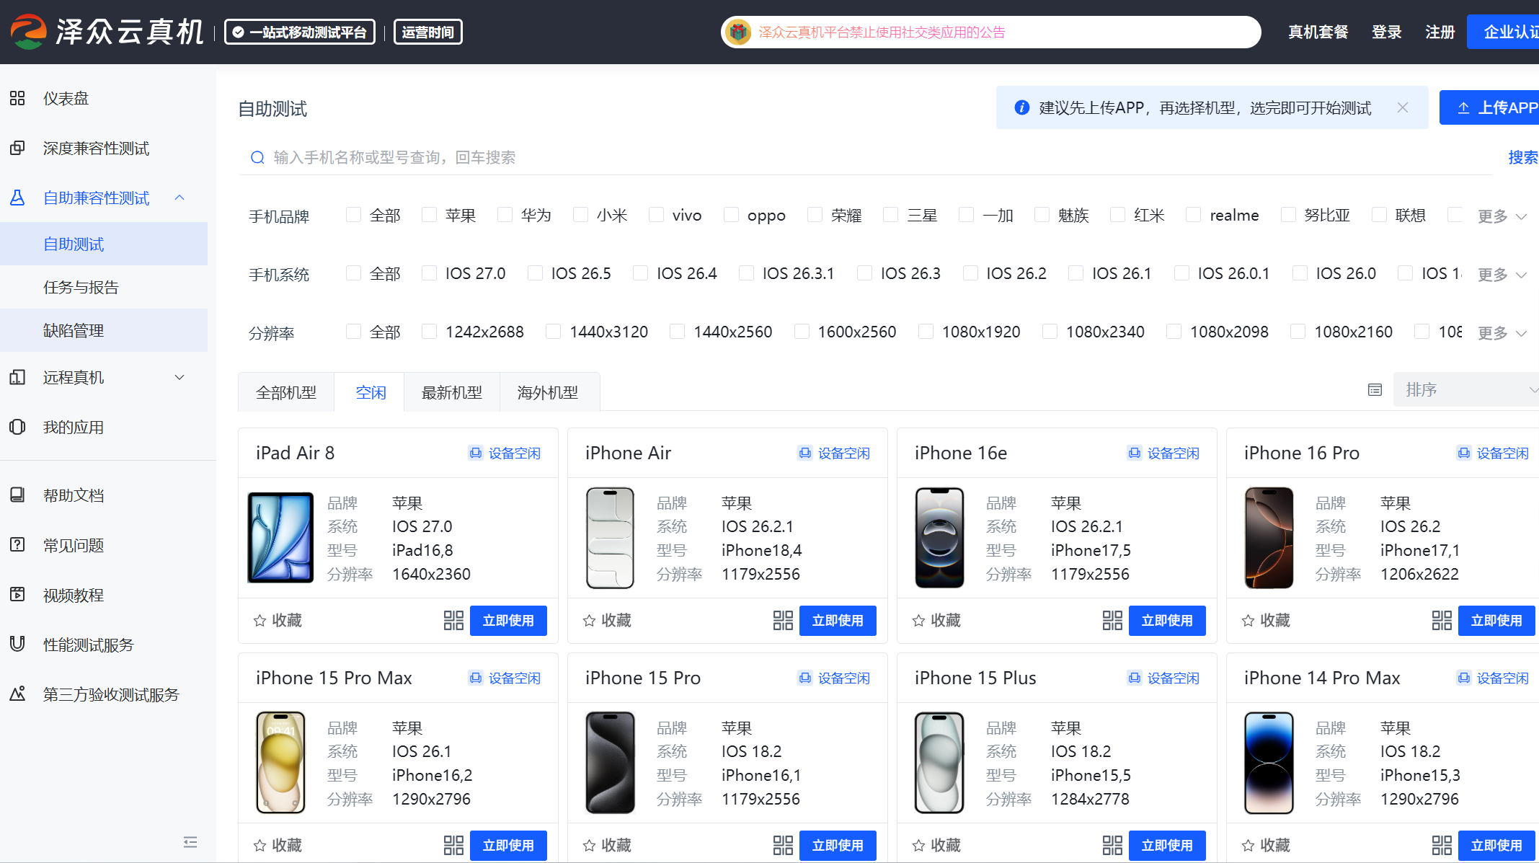
Task: Click the 远程真机 sidebar icon
Action: pos(17,377)
